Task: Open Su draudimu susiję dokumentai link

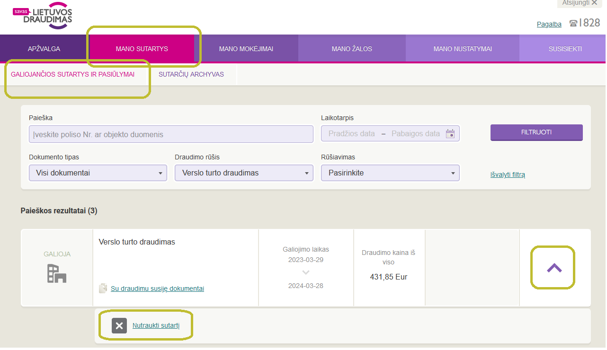Action: 157,289
